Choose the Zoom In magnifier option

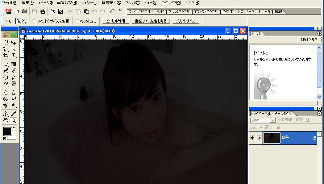click(x=19, y=21)
